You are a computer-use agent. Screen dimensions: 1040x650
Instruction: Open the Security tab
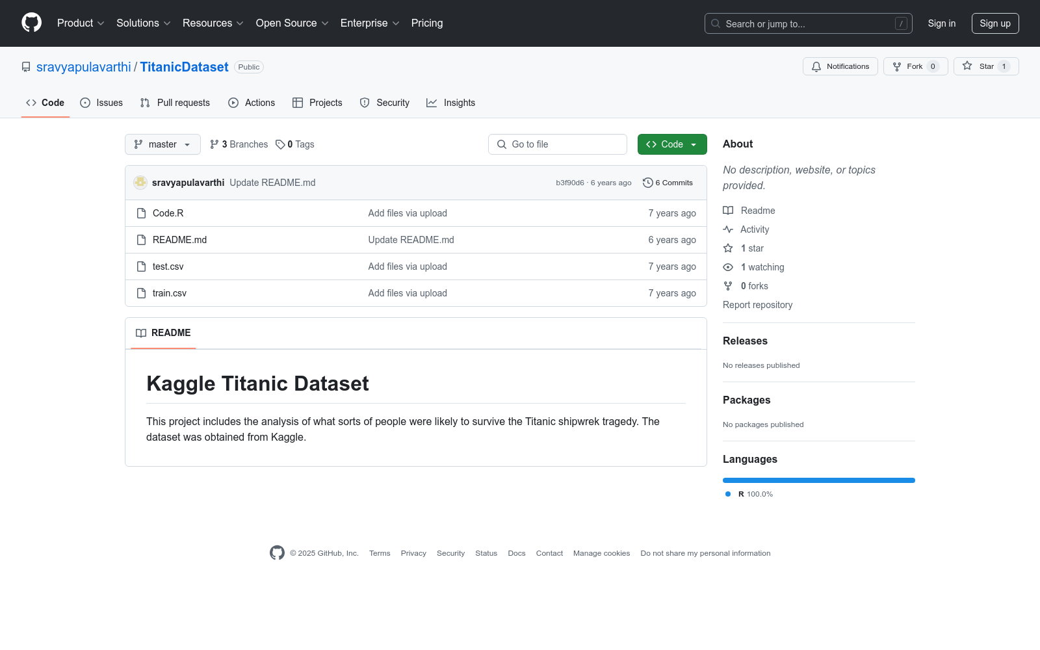pos(385,103)
